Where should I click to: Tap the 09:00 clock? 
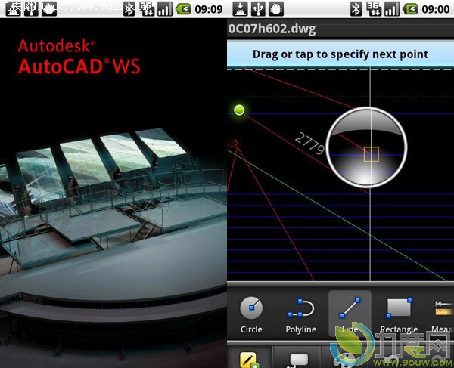[x=436, y=9]
